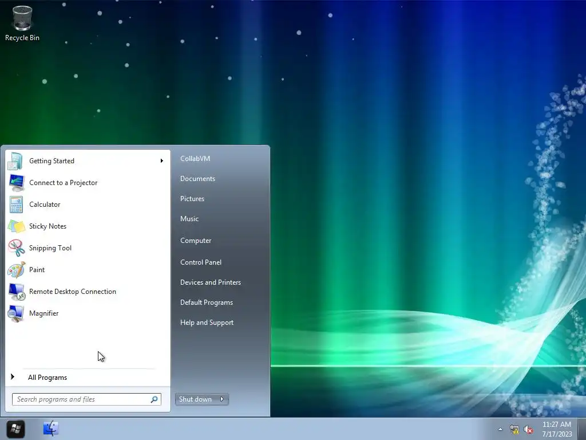Screen dimensions: 586x440
Task: Select the Getting Started label
Action: click(52, 161)
